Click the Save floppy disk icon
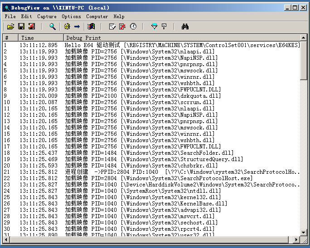The image size is (310, 248). (x=21, y=26)
